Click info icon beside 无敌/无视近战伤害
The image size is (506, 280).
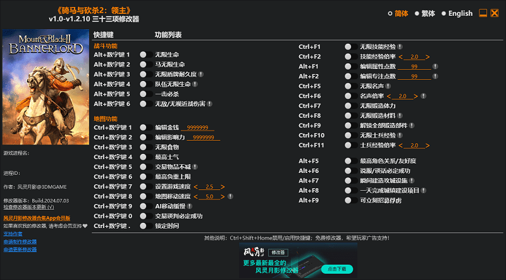[x=209, y=104]
